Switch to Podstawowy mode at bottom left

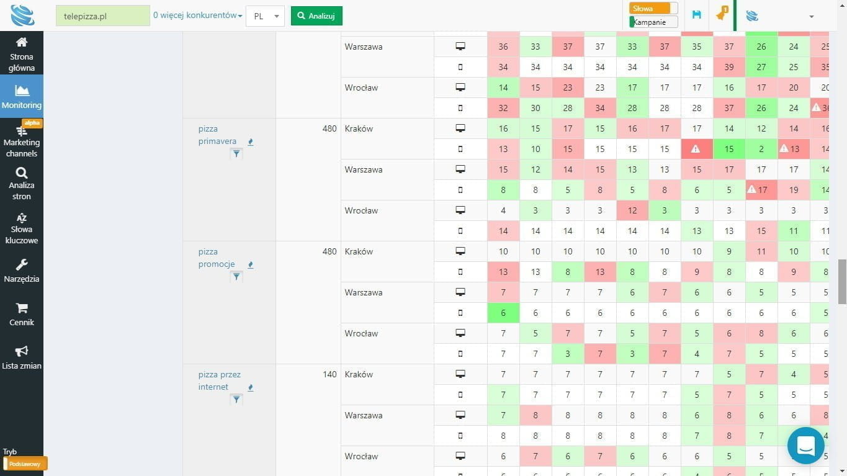(24, 464)
